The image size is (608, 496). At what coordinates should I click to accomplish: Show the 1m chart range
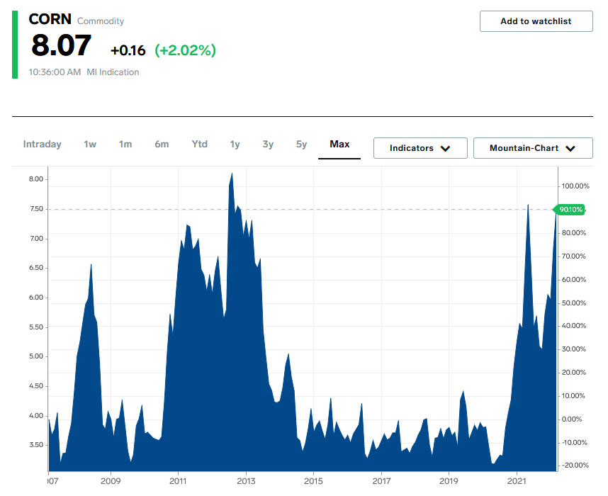(x=125, y=145)
